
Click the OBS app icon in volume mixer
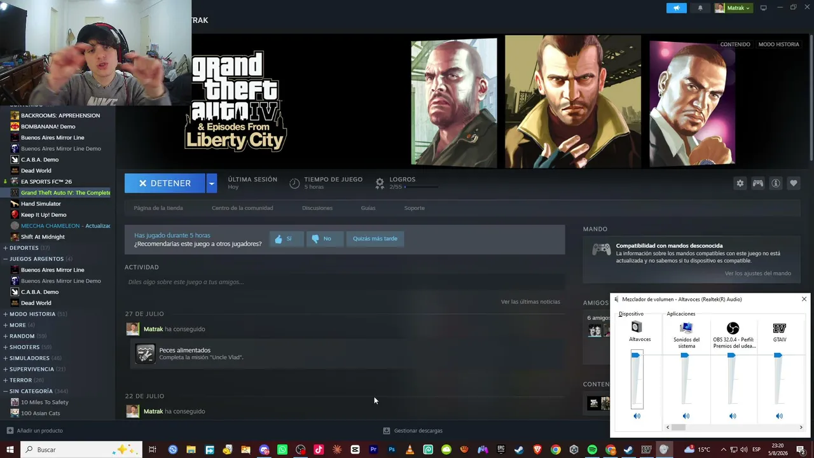[x=733, y=328]
